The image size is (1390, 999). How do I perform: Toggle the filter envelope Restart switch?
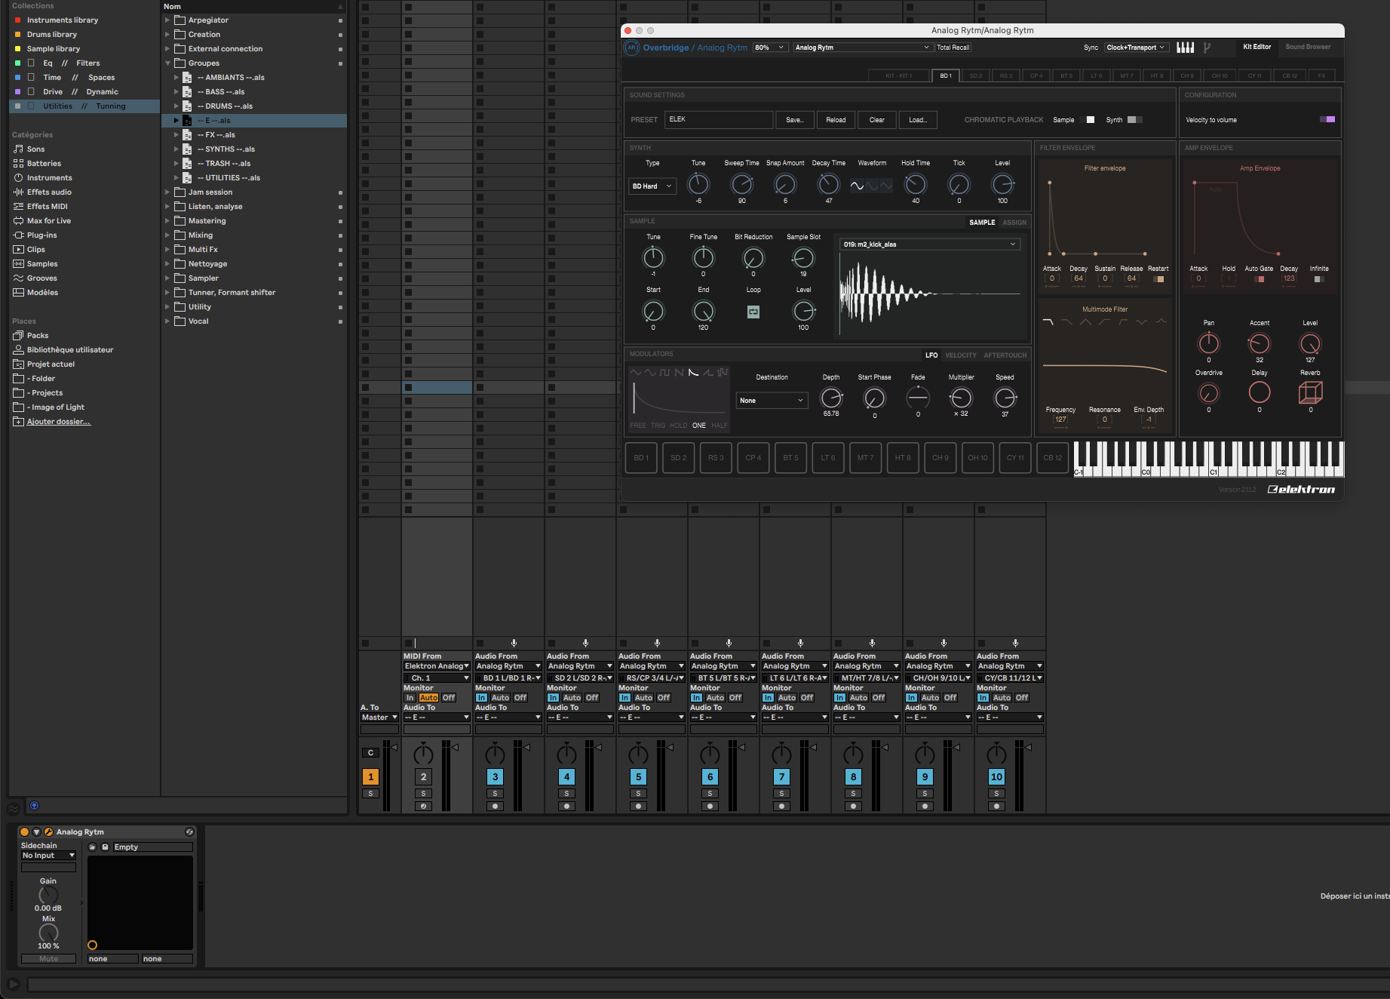click(1158, 279)
